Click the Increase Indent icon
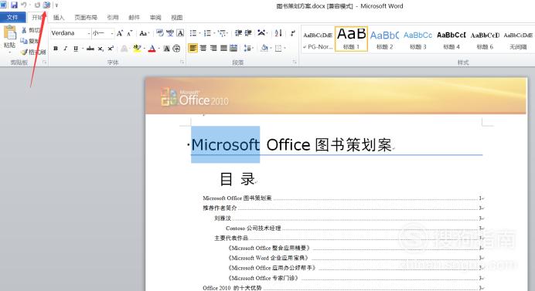The width and height of the screenshot is (535, 291). pos(248,32)
